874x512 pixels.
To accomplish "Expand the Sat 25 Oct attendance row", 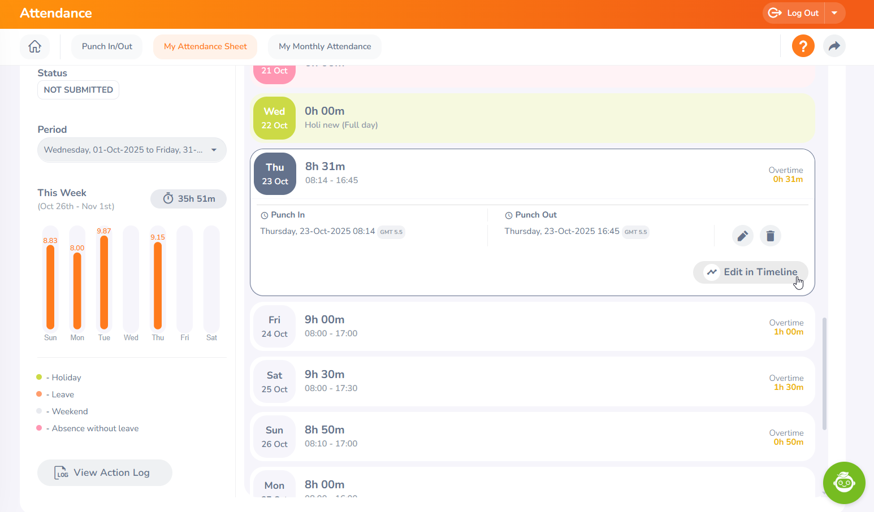I will [531, 382].
